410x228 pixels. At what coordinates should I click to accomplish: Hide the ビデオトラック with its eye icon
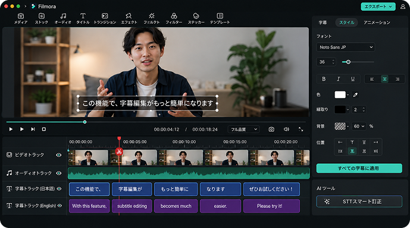[59, 155]
